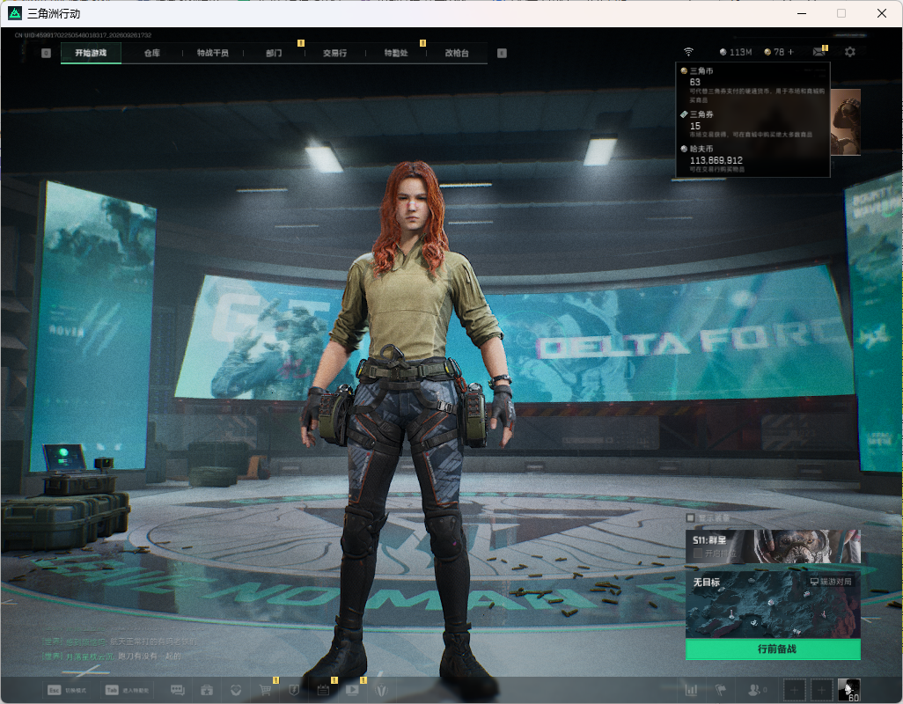Open the video play icon
This screenshot has height=704, width=903.
352,690
